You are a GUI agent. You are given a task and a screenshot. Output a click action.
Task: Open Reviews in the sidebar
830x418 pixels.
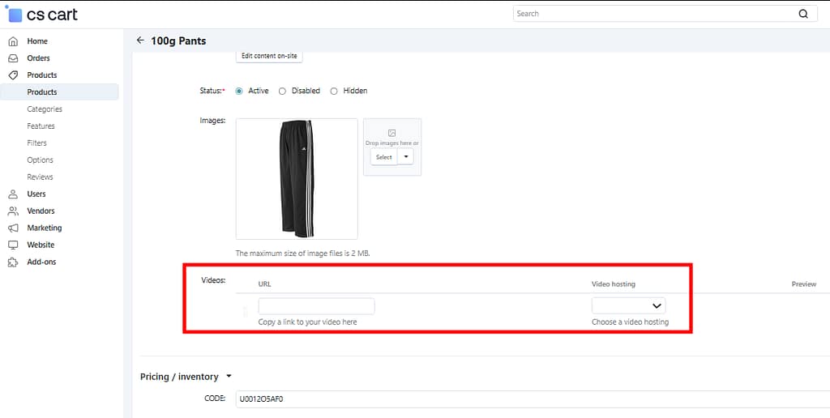click(41, 177)
